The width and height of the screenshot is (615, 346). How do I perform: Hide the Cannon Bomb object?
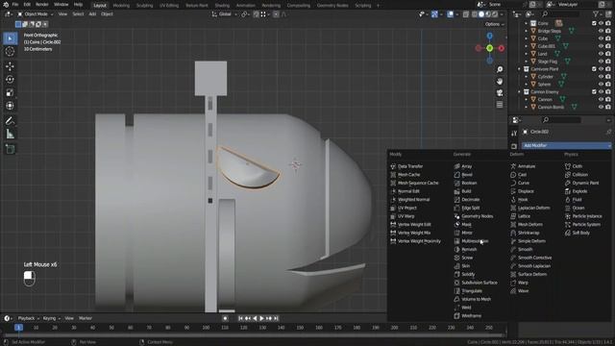[x=601, y=107]
